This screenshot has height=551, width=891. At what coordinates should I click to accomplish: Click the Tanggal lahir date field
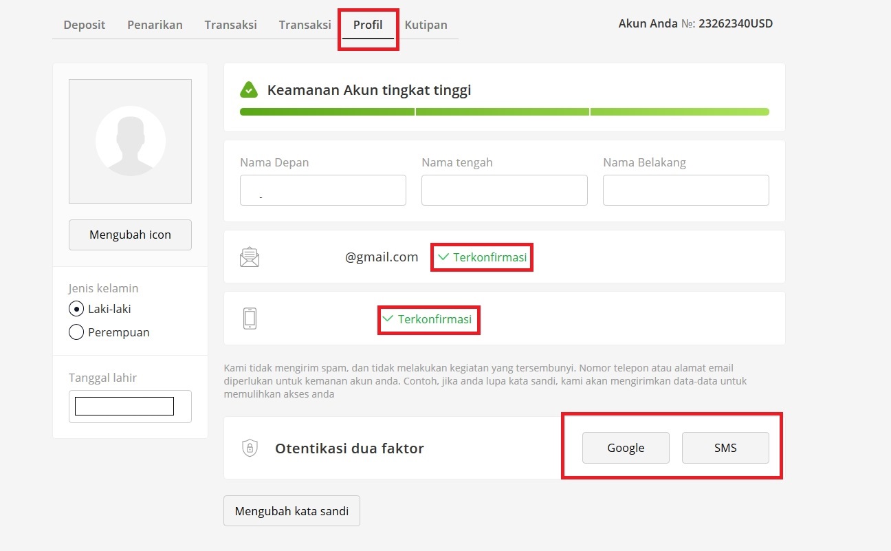click(123, 405)
